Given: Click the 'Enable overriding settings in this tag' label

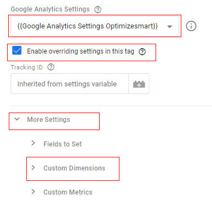Looking at the screenshot, I should pyautogui.click(x=81, y=51).
